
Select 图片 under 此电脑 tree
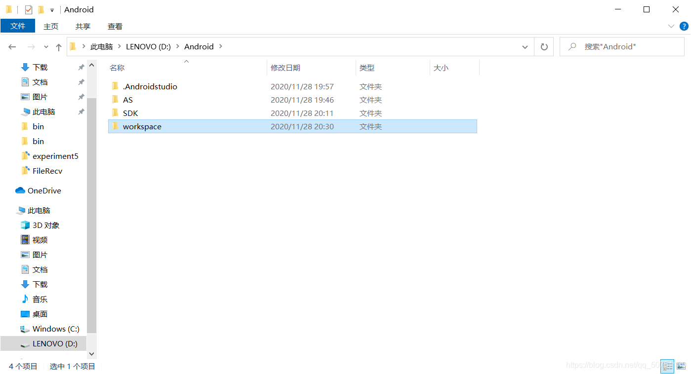pos(40,255)
